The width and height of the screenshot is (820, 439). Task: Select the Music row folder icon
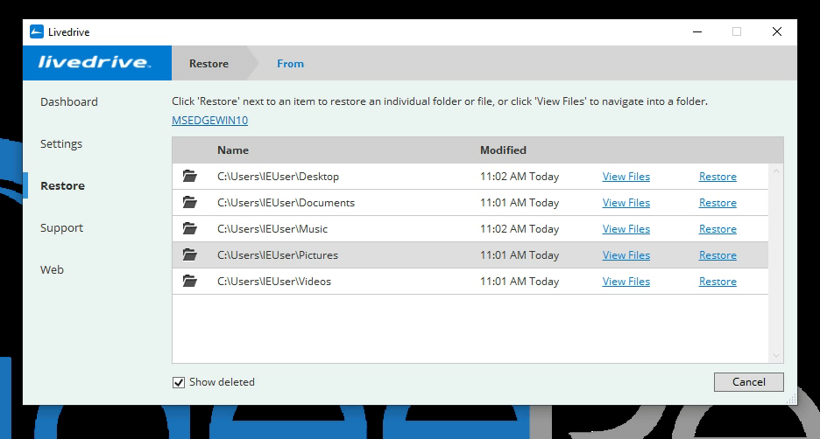[x=190, y=229]
